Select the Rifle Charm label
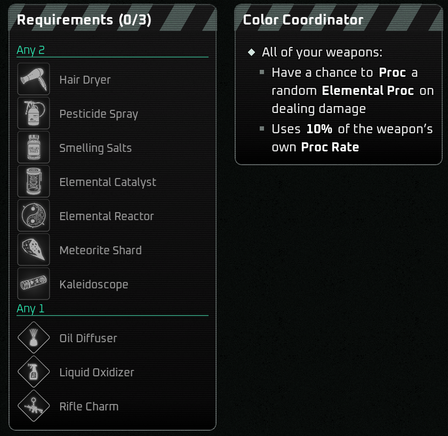 point(89,407)
